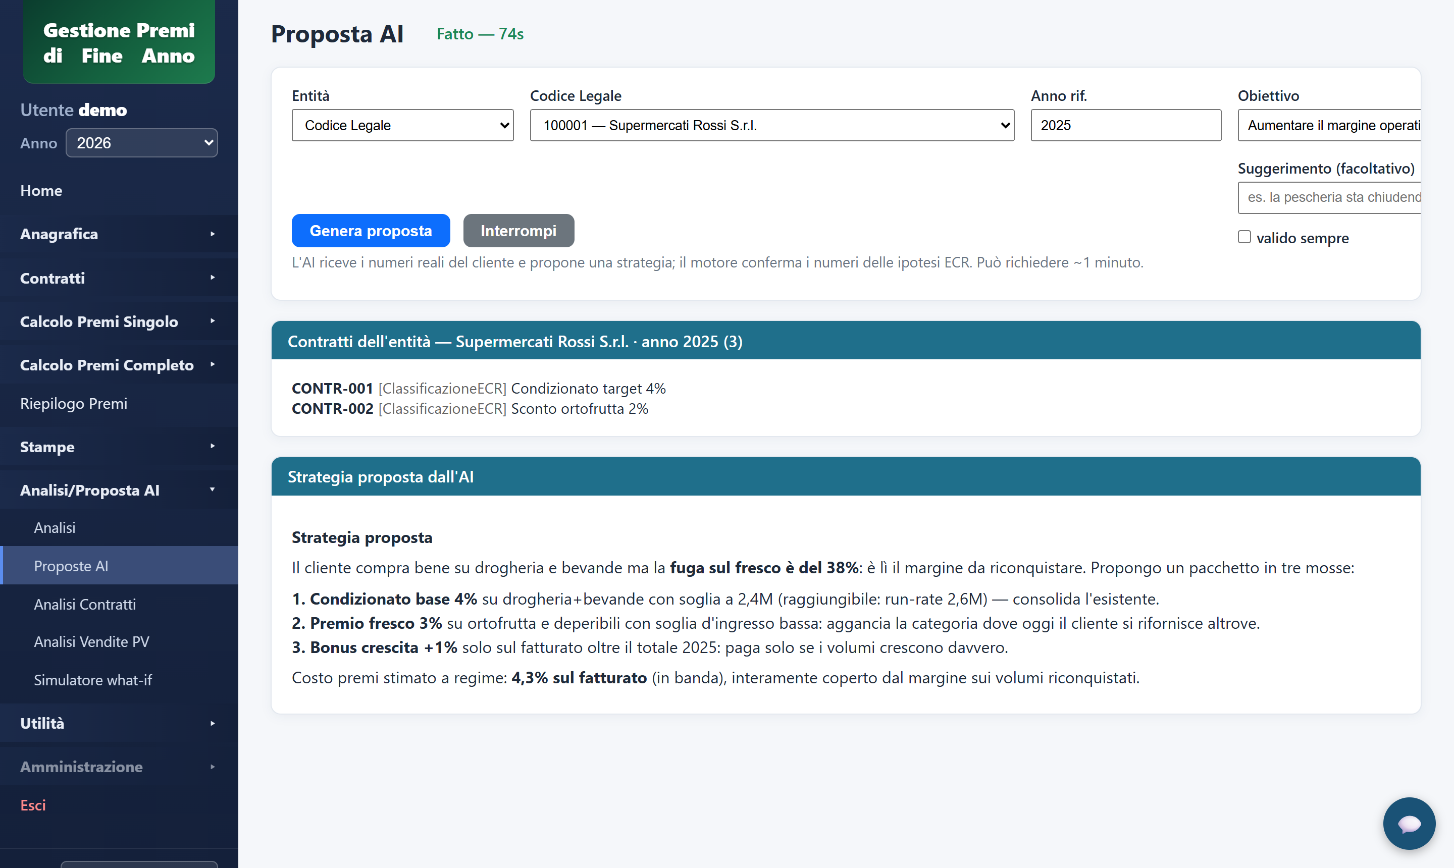This screenshot has width=1454, height=868.
Task: Open the Anno 2026 dropdown
Action: tap(141, 143)
